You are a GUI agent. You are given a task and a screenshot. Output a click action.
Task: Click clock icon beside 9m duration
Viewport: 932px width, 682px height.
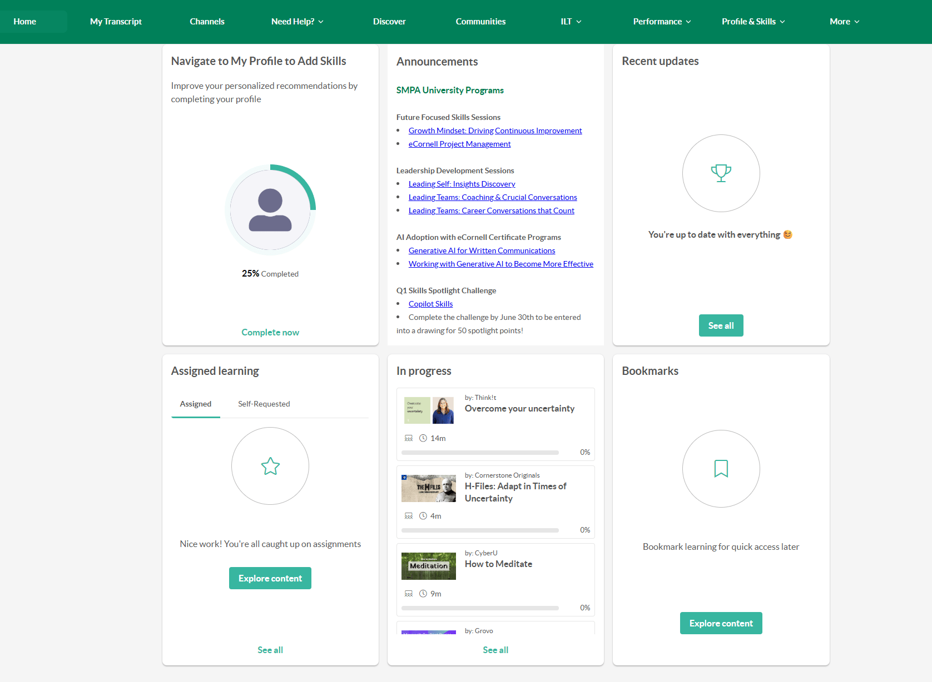pos(423,594)
